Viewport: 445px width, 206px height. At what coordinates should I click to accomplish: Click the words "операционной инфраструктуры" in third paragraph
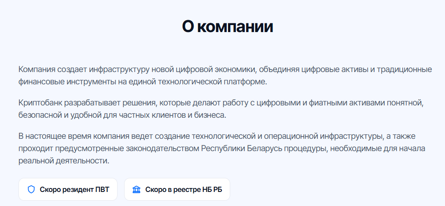pyautogui.click(x=322, y=136)
